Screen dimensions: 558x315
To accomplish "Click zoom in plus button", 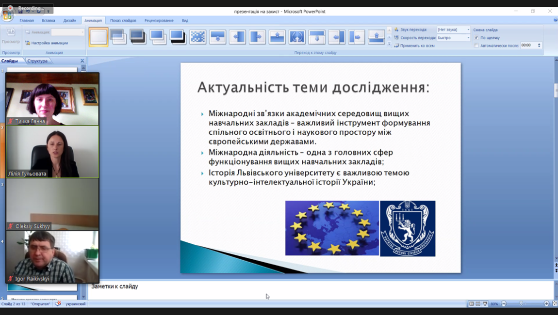I will 546,304.
